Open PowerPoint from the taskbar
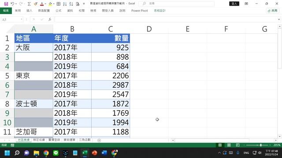The width and height of the screenshot is (282, 158). tap(94, 153)
